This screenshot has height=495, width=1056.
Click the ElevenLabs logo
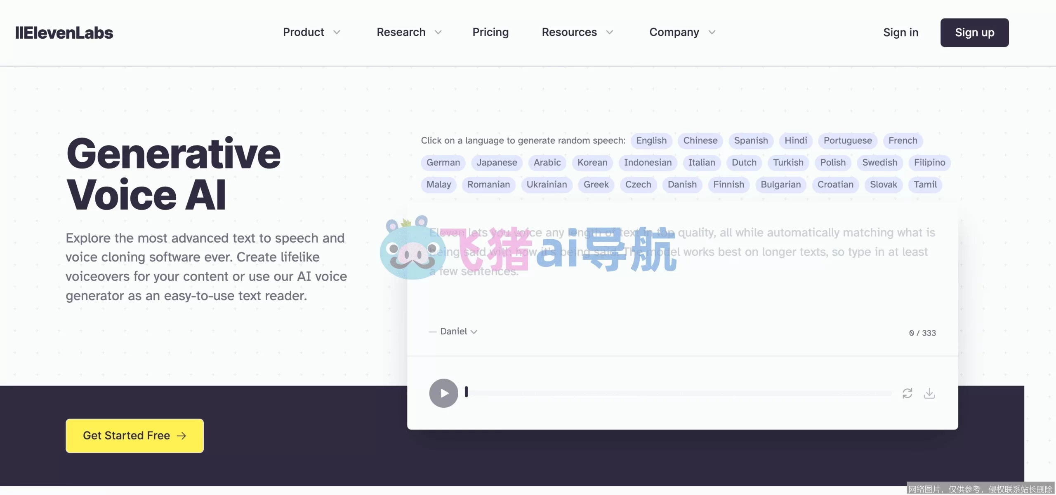(x=64, y=33)
